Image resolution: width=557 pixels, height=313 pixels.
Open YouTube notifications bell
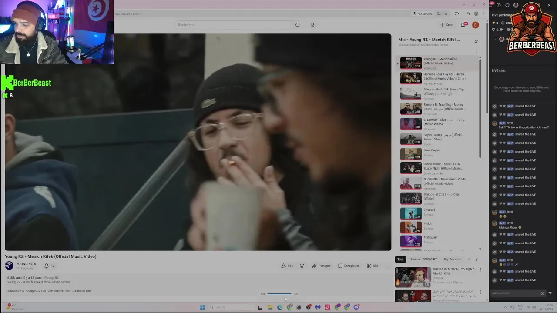point(464,25)
